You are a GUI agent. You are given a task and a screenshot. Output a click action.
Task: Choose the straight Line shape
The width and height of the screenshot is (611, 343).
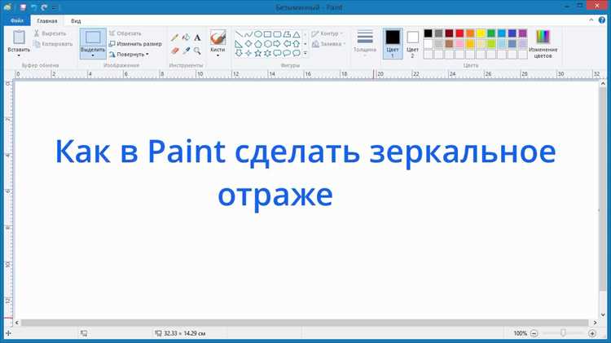click(239, 34)
